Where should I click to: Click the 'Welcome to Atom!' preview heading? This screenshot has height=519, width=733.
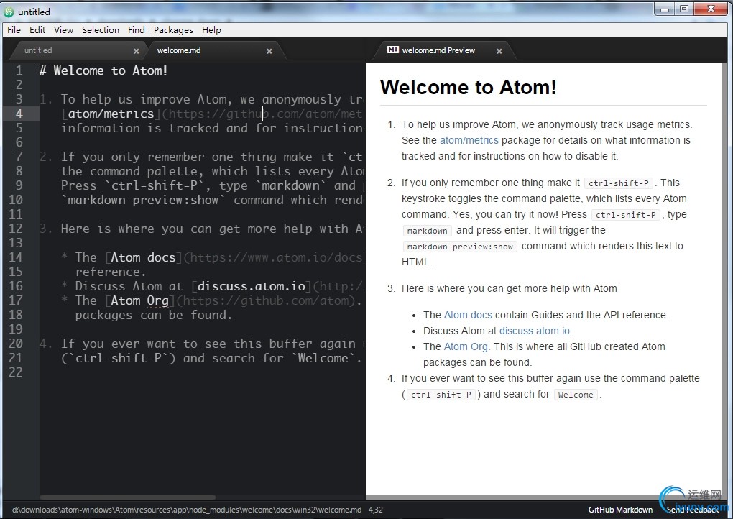(x=468, y=88)
